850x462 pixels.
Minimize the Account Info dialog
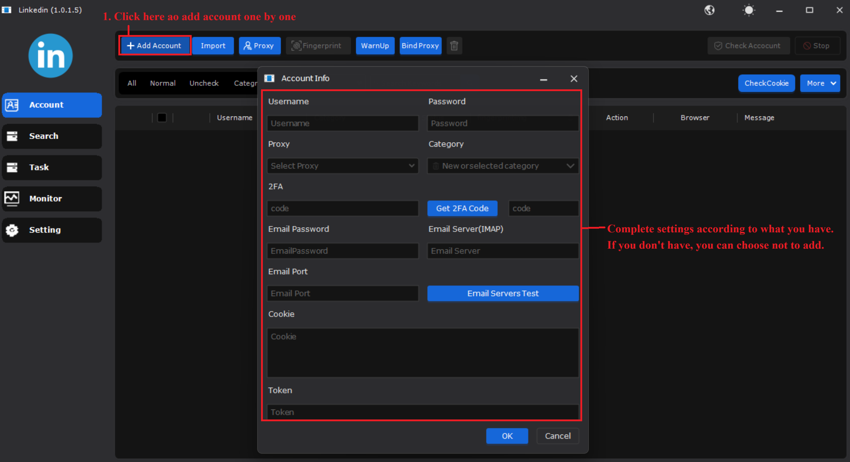(544, 79)
